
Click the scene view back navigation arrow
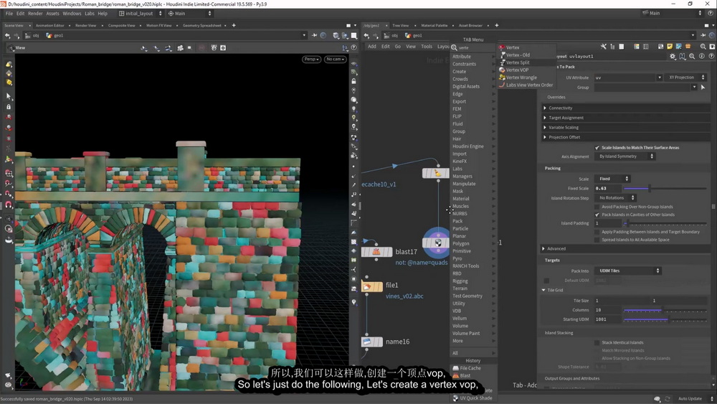coord(7,36)
